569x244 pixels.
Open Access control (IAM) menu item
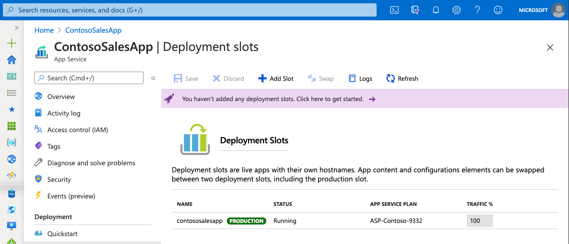[78, 130]
